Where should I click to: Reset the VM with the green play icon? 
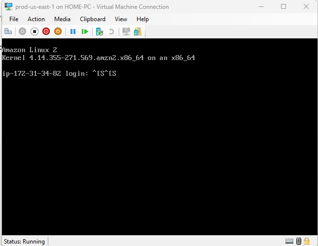[x=85, y=31]
